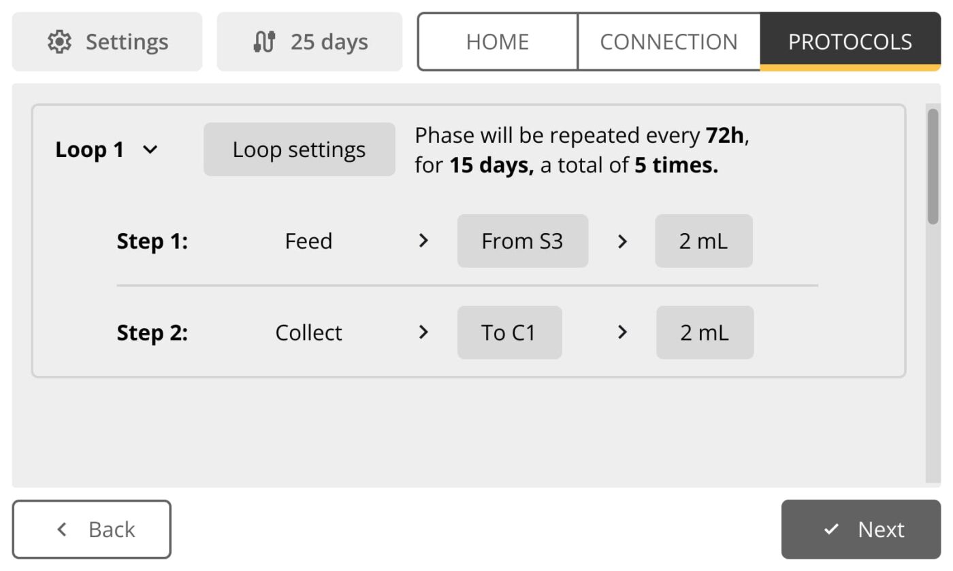This screenshot has height=571, width=953.
Task: Click the checkmark icon on Next
Action: click(831, 530)
